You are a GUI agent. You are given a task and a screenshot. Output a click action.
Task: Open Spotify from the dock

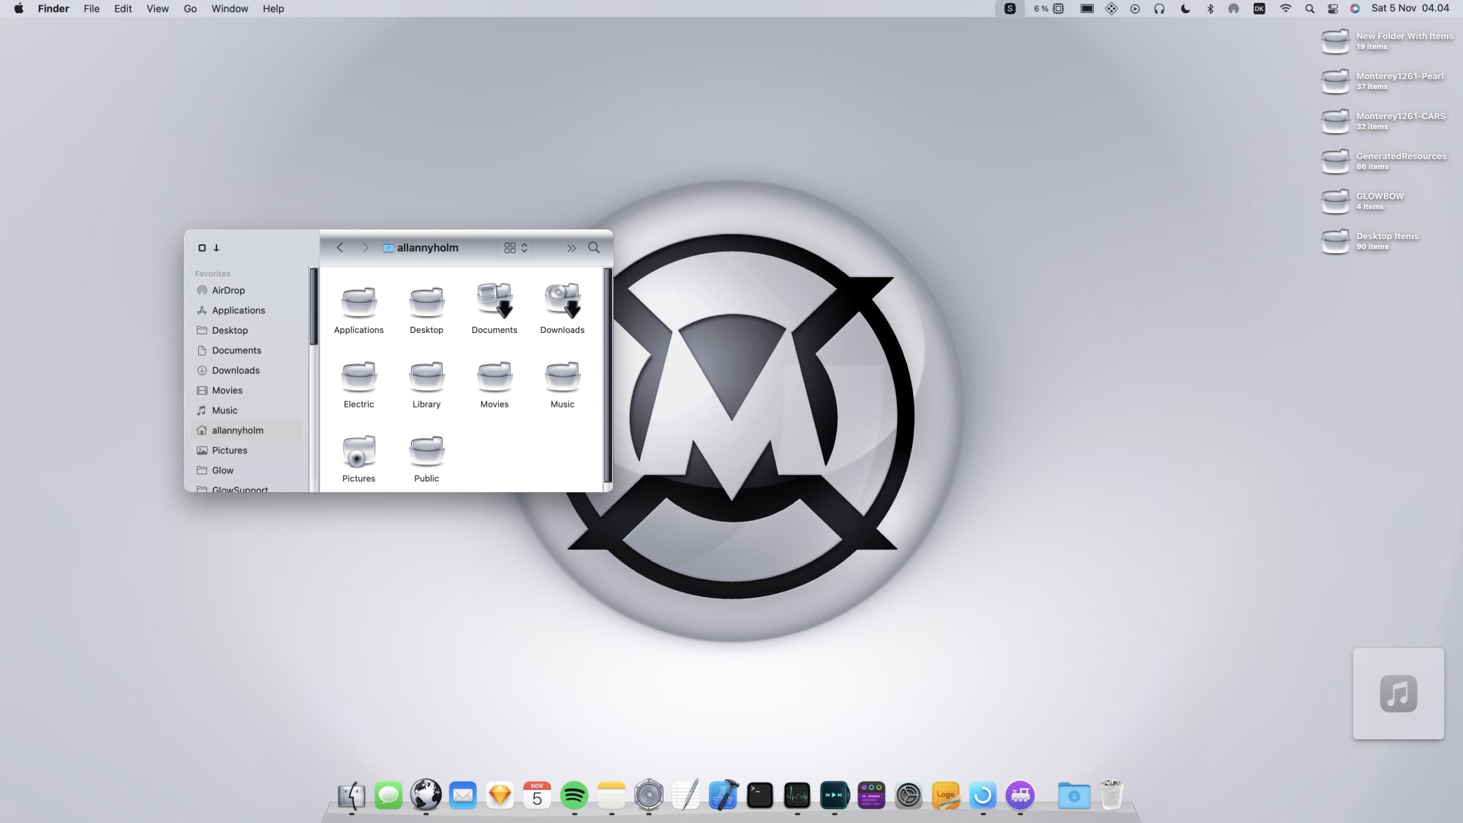click(x=574, y=795)
